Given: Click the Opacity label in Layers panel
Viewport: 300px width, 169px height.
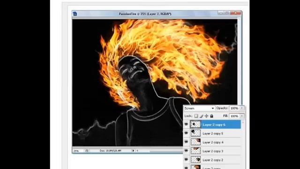Looking at the screenshot, I should click(x=222, y=108).
